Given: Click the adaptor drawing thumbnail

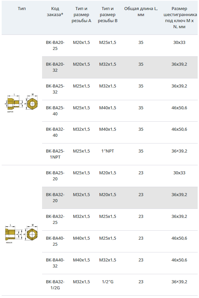Looking at the screenshot, I should tap(21, 103).
